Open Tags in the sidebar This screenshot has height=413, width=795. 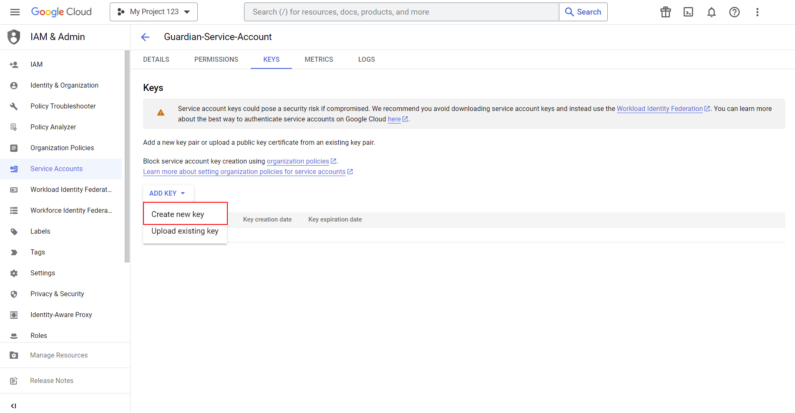[x=61, y=252]
